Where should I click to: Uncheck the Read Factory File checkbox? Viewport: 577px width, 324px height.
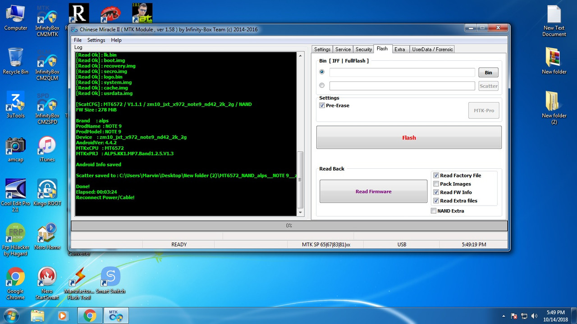pyautogui.click(x=436, y=175)
